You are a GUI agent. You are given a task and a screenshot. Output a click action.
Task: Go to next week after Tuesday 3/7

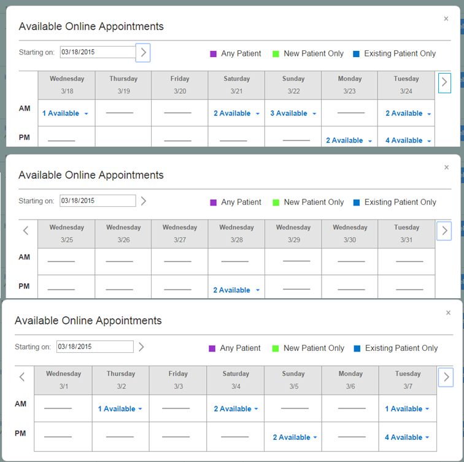click(446, 377)
